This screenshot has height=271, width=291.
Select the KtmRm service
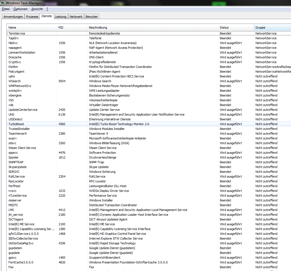149,67
